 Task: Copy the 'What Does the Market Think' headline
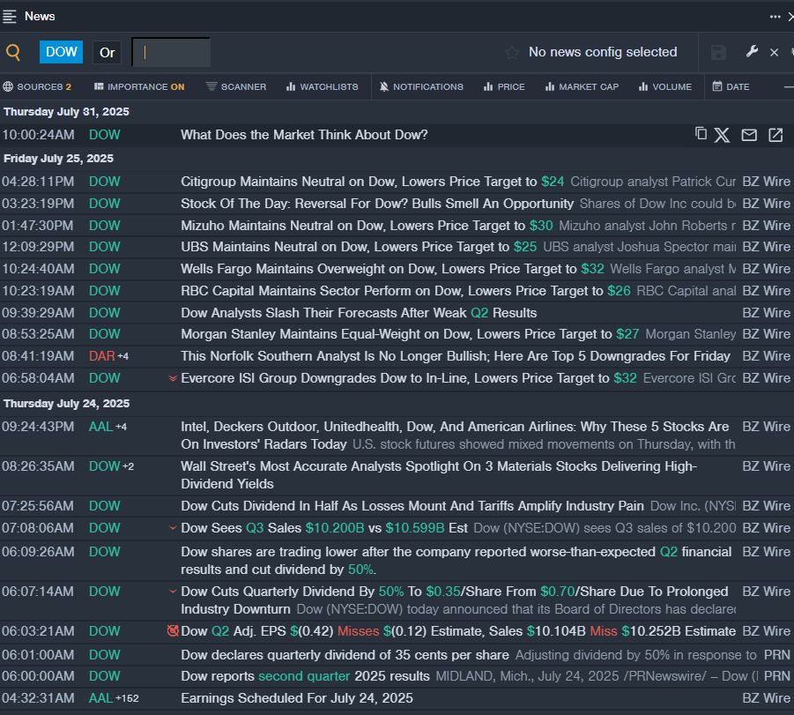tap(701, 134)
